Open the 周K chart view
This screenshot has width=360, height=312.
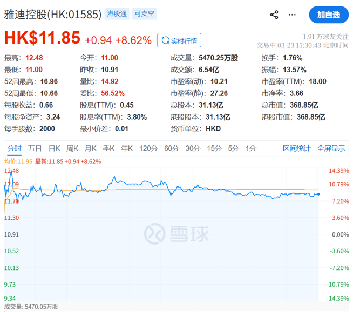click(x=72, y=149)
